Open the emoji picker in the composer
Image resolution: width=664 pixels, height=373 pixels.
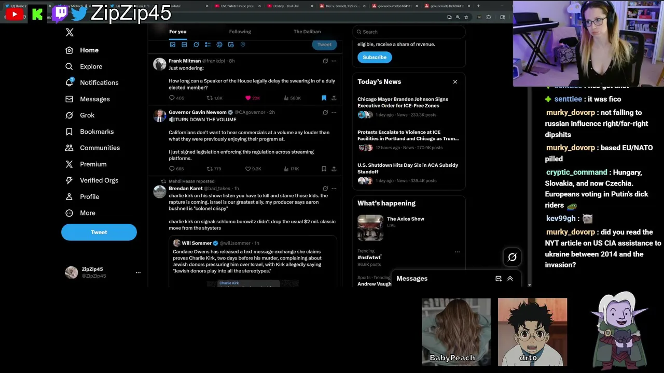point(219,45)
